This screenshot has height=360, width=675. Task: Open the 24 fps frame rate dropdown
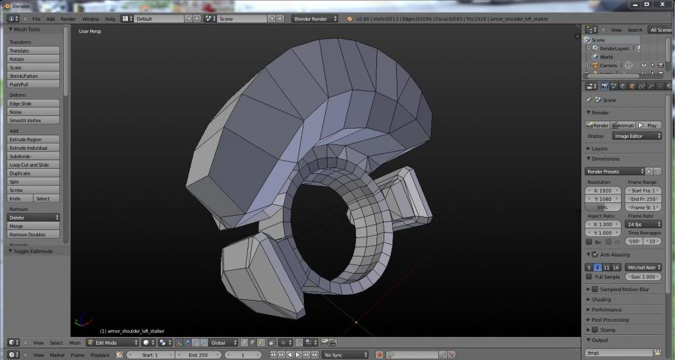[643, 224]
